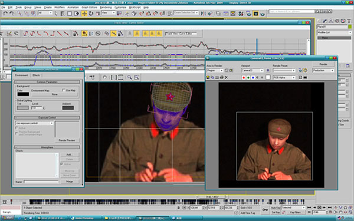Select the Rotate tool in main toolbar
The width and height of the screenshot is (354, 221).
pyautogui.click(x=91, y=14)
